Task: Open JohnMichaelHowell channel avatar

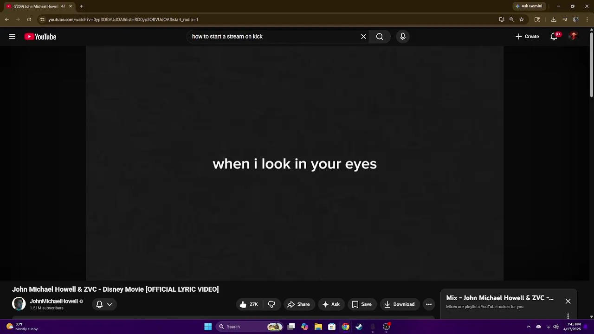Action: point(19,304)
